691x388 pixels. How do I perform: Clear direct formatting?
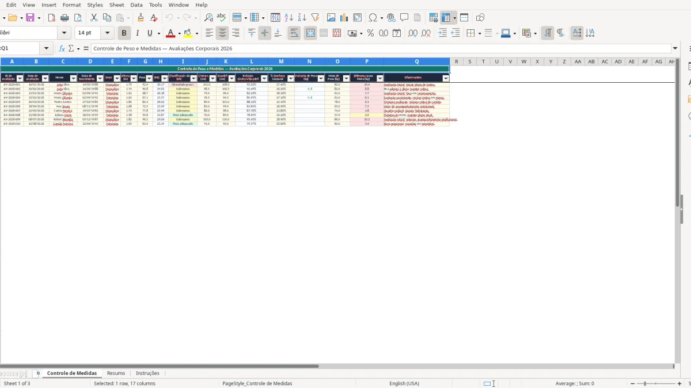[x=153, y=18]
